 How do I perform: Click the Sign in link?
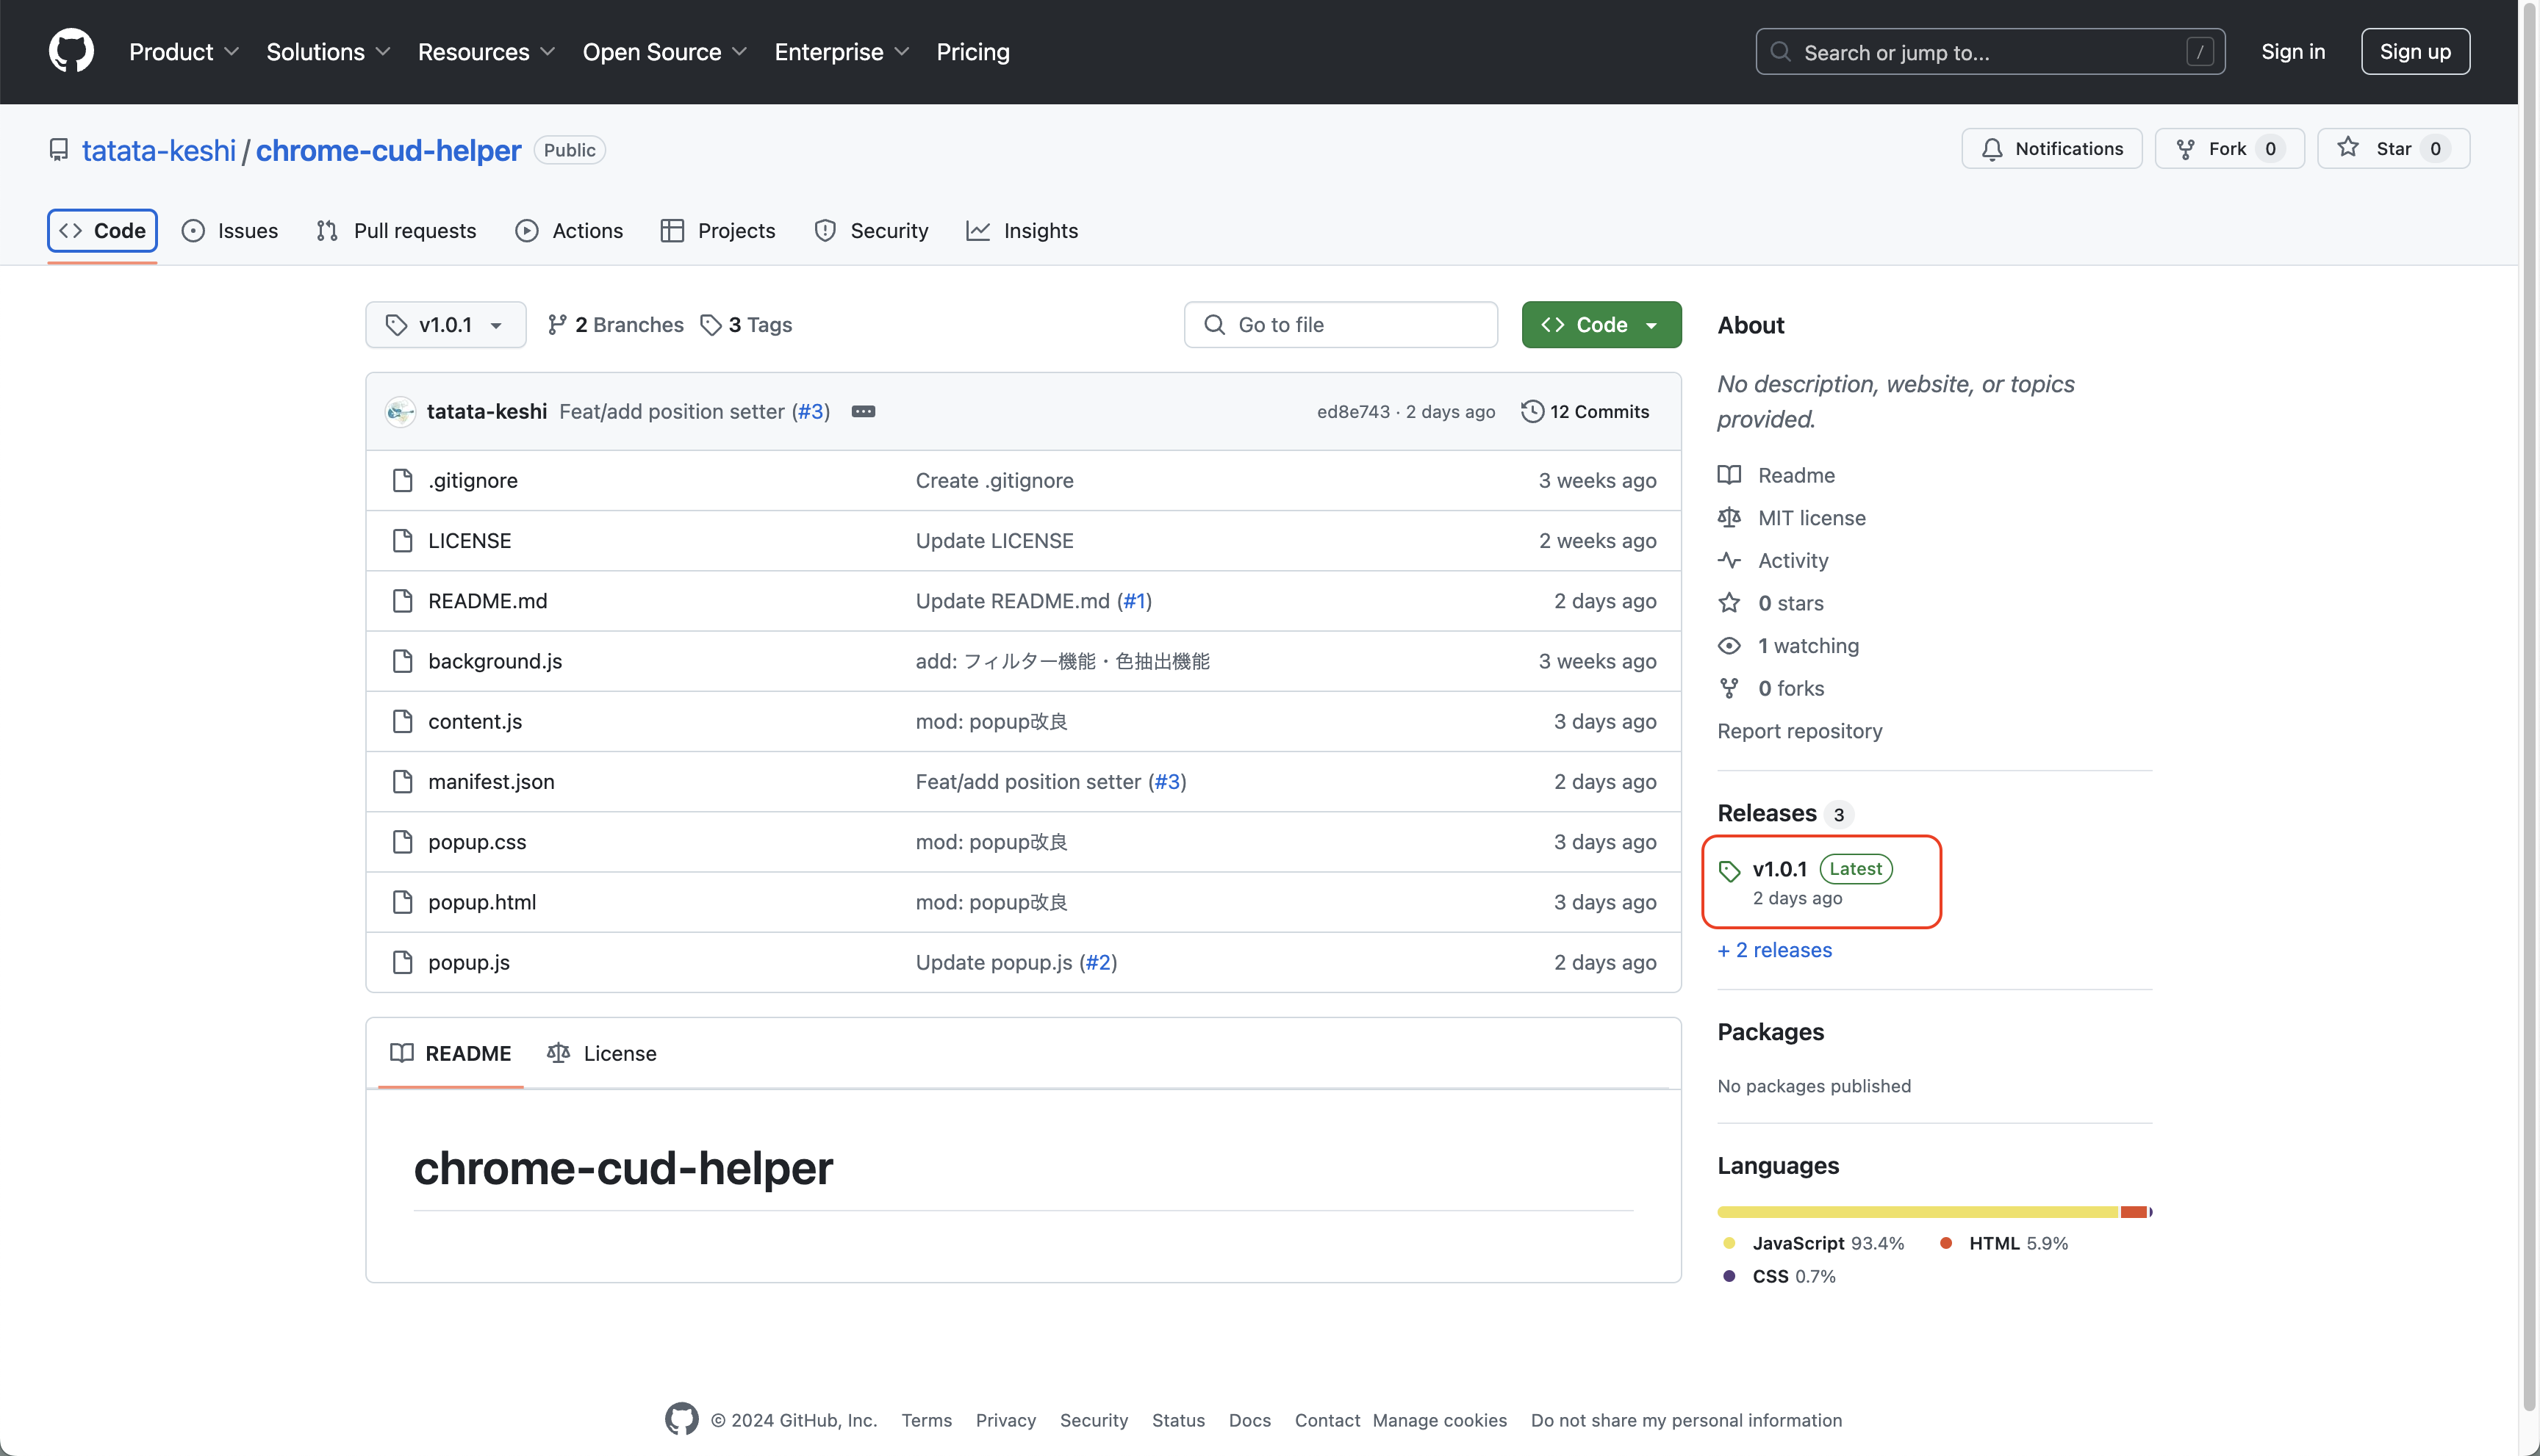(x=2293, y=51)
